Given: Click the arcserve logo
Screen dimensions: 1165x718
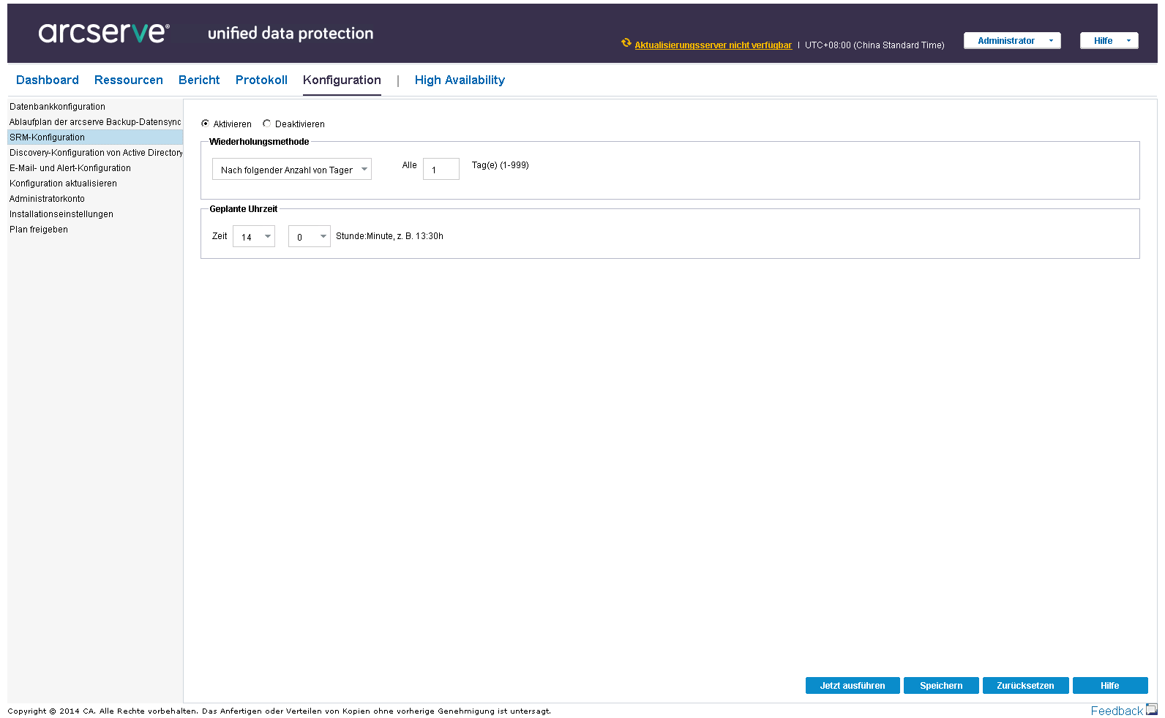Looking at the screenshot, I should [x=104, y=32].
